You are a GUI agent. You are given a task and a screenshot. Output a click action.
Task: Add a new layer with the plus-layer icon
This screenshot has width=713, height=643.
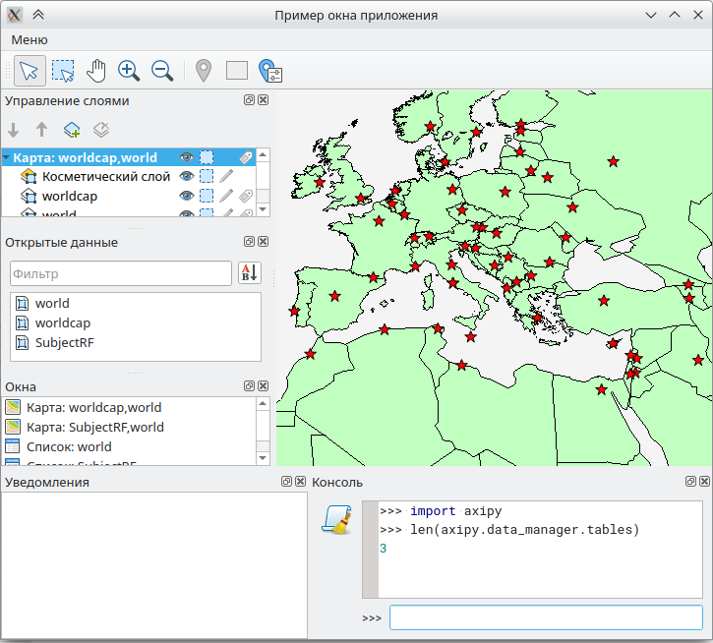point(72,130)
